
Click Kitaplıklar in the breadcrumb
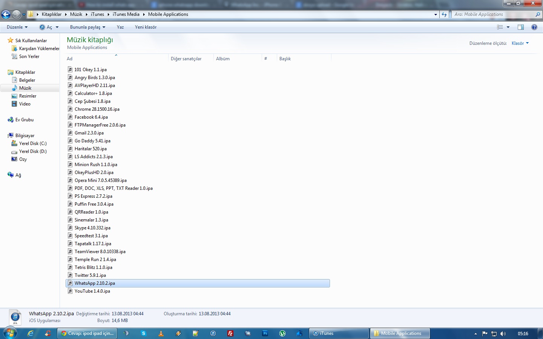tap(52, 14)
